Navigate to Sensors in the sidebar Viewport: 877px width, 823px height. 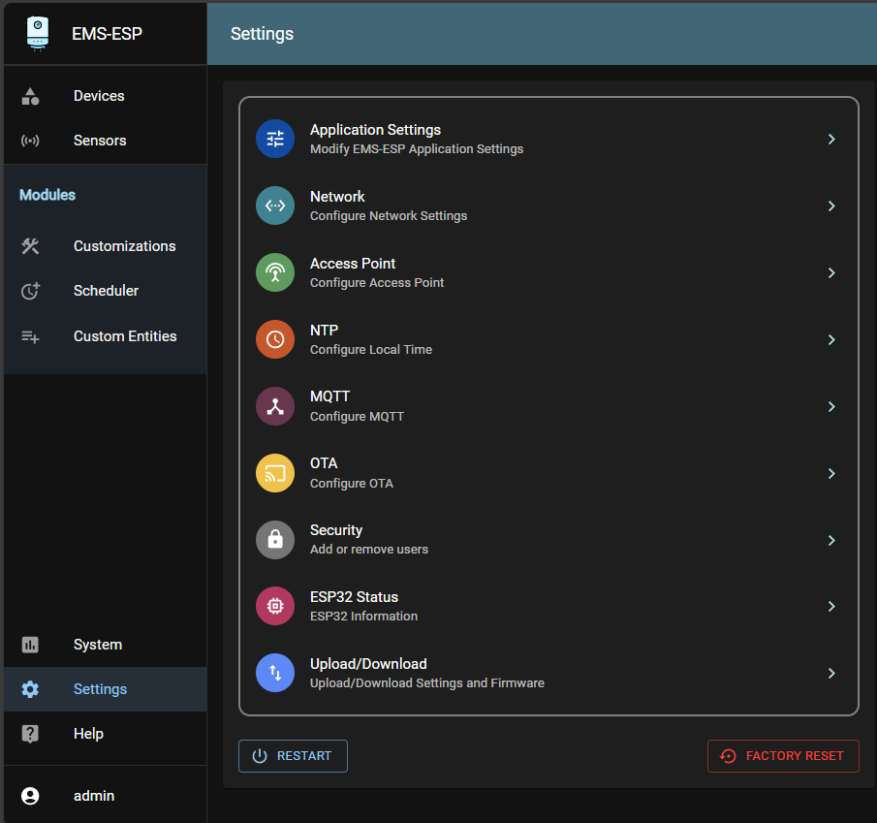100,140
